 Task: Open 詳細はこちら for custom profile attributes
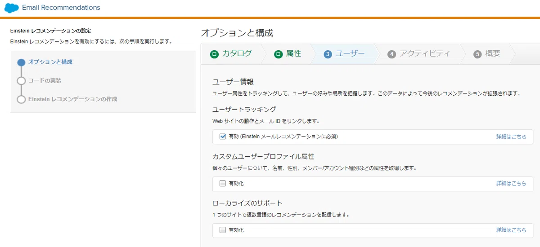click(x=511, y=183)
